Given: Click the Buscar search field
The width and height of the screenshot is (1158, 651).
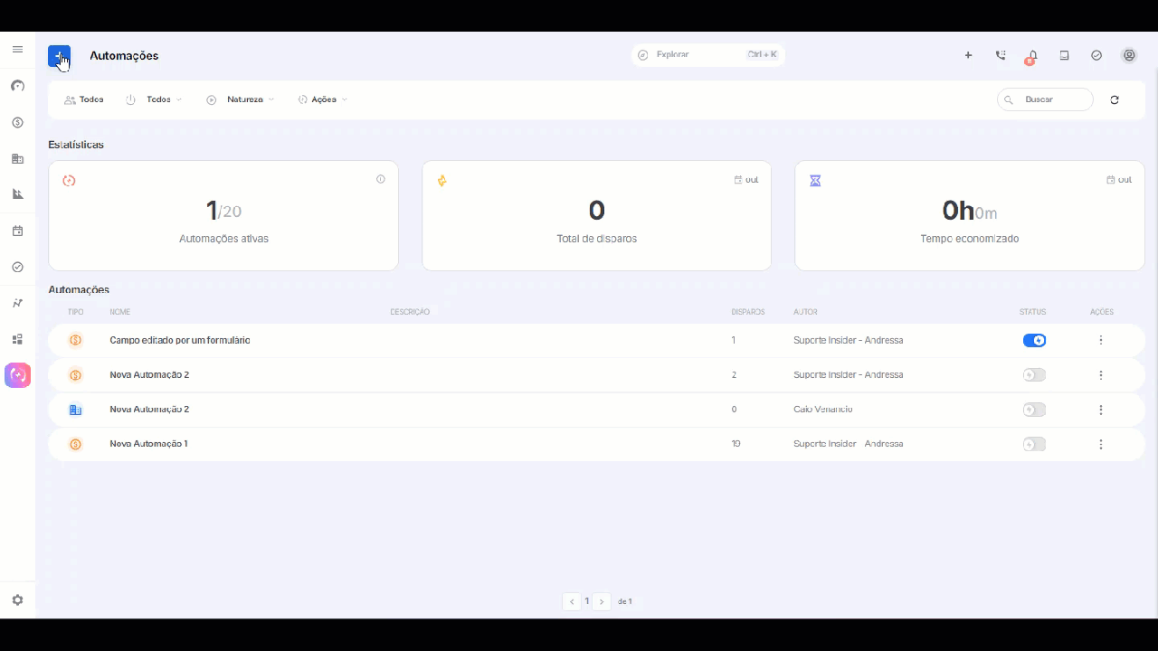Looking at the screenshot, I should 1045,99.
